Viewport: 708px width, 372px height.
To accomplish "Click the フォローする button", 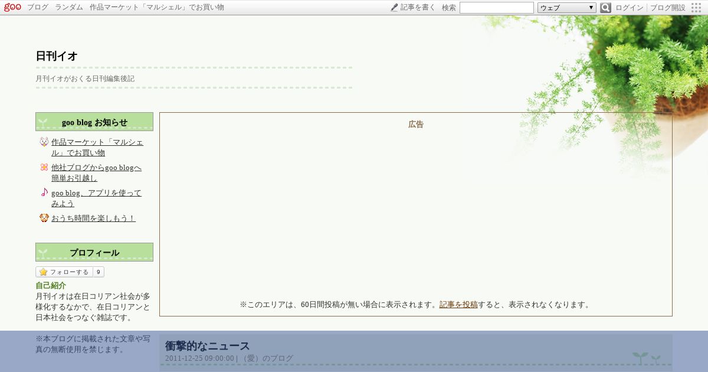I will pos(64,272).
